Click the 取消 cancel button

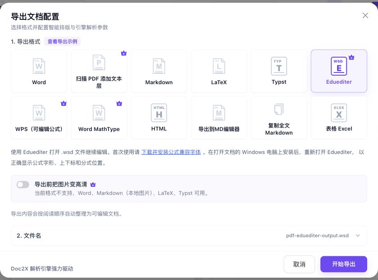[299, 264]
